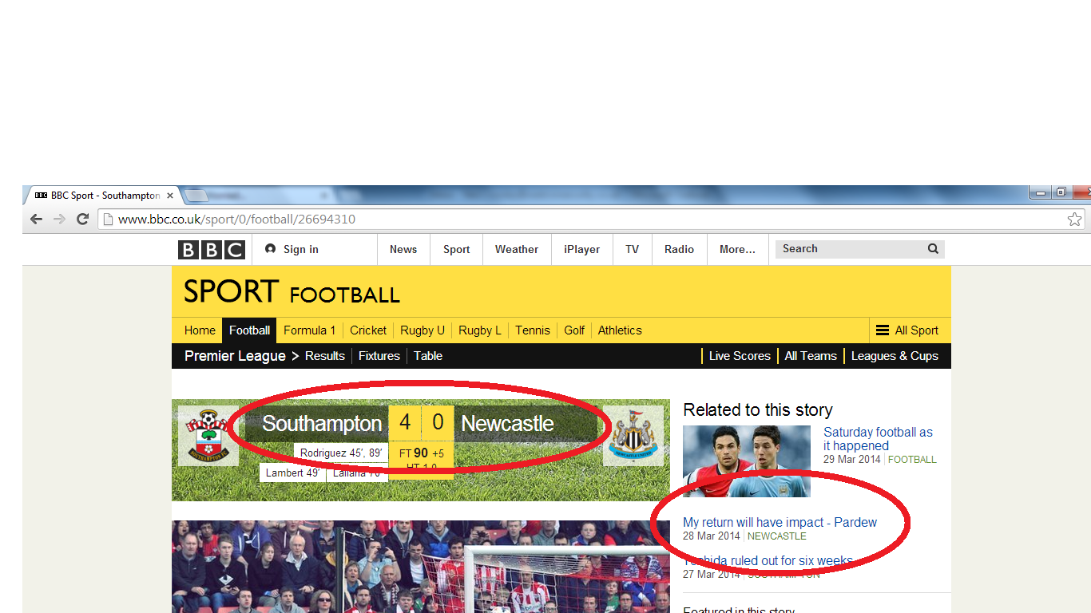This screenshot has height=613, width=1091.
Task: Click the FOOTBALL tag beside 29 Mar 2014
Action: (912, 460)
